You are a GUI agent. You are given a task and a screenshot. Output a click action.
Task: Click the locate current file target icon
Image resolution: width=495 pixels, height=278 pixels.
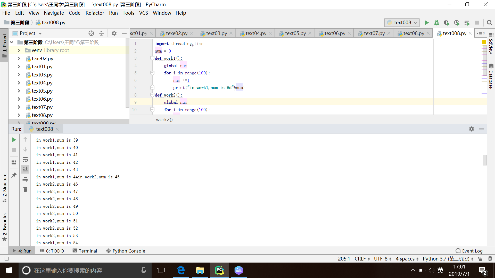(x=91, y=33)
